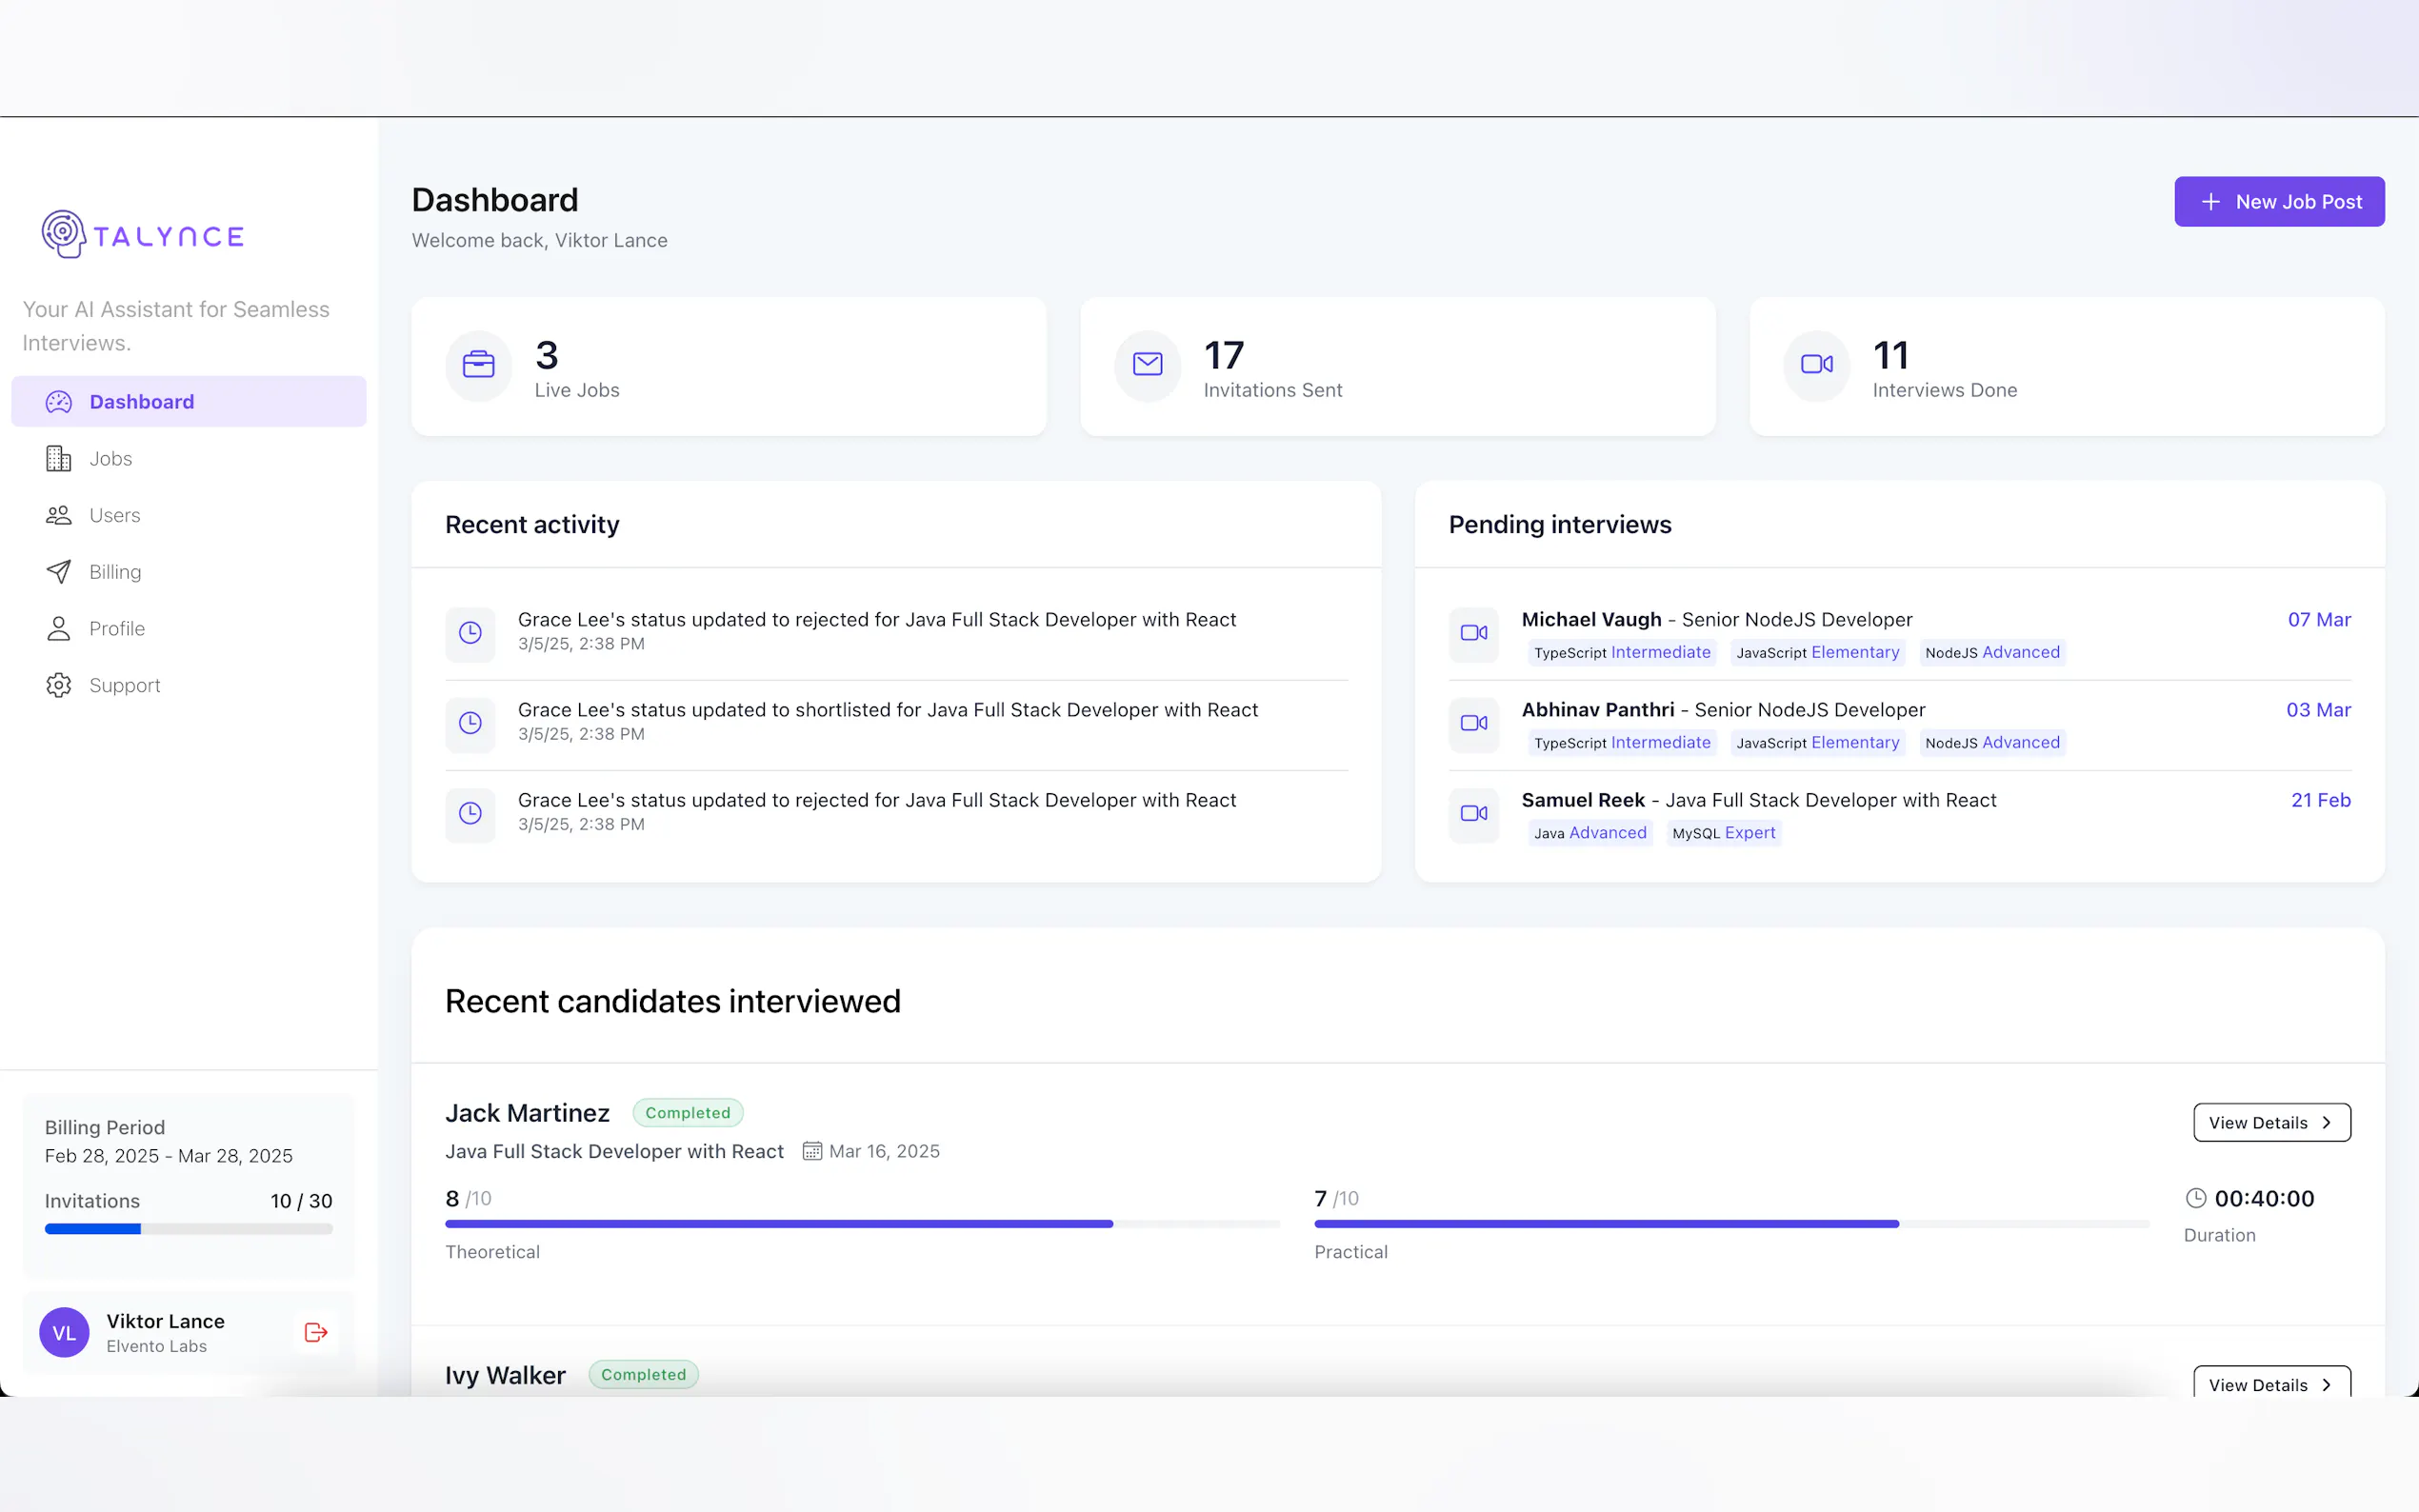Click clock icon of first recent activity
Screen dimensions: 2419x1512
tap(470, 633)
